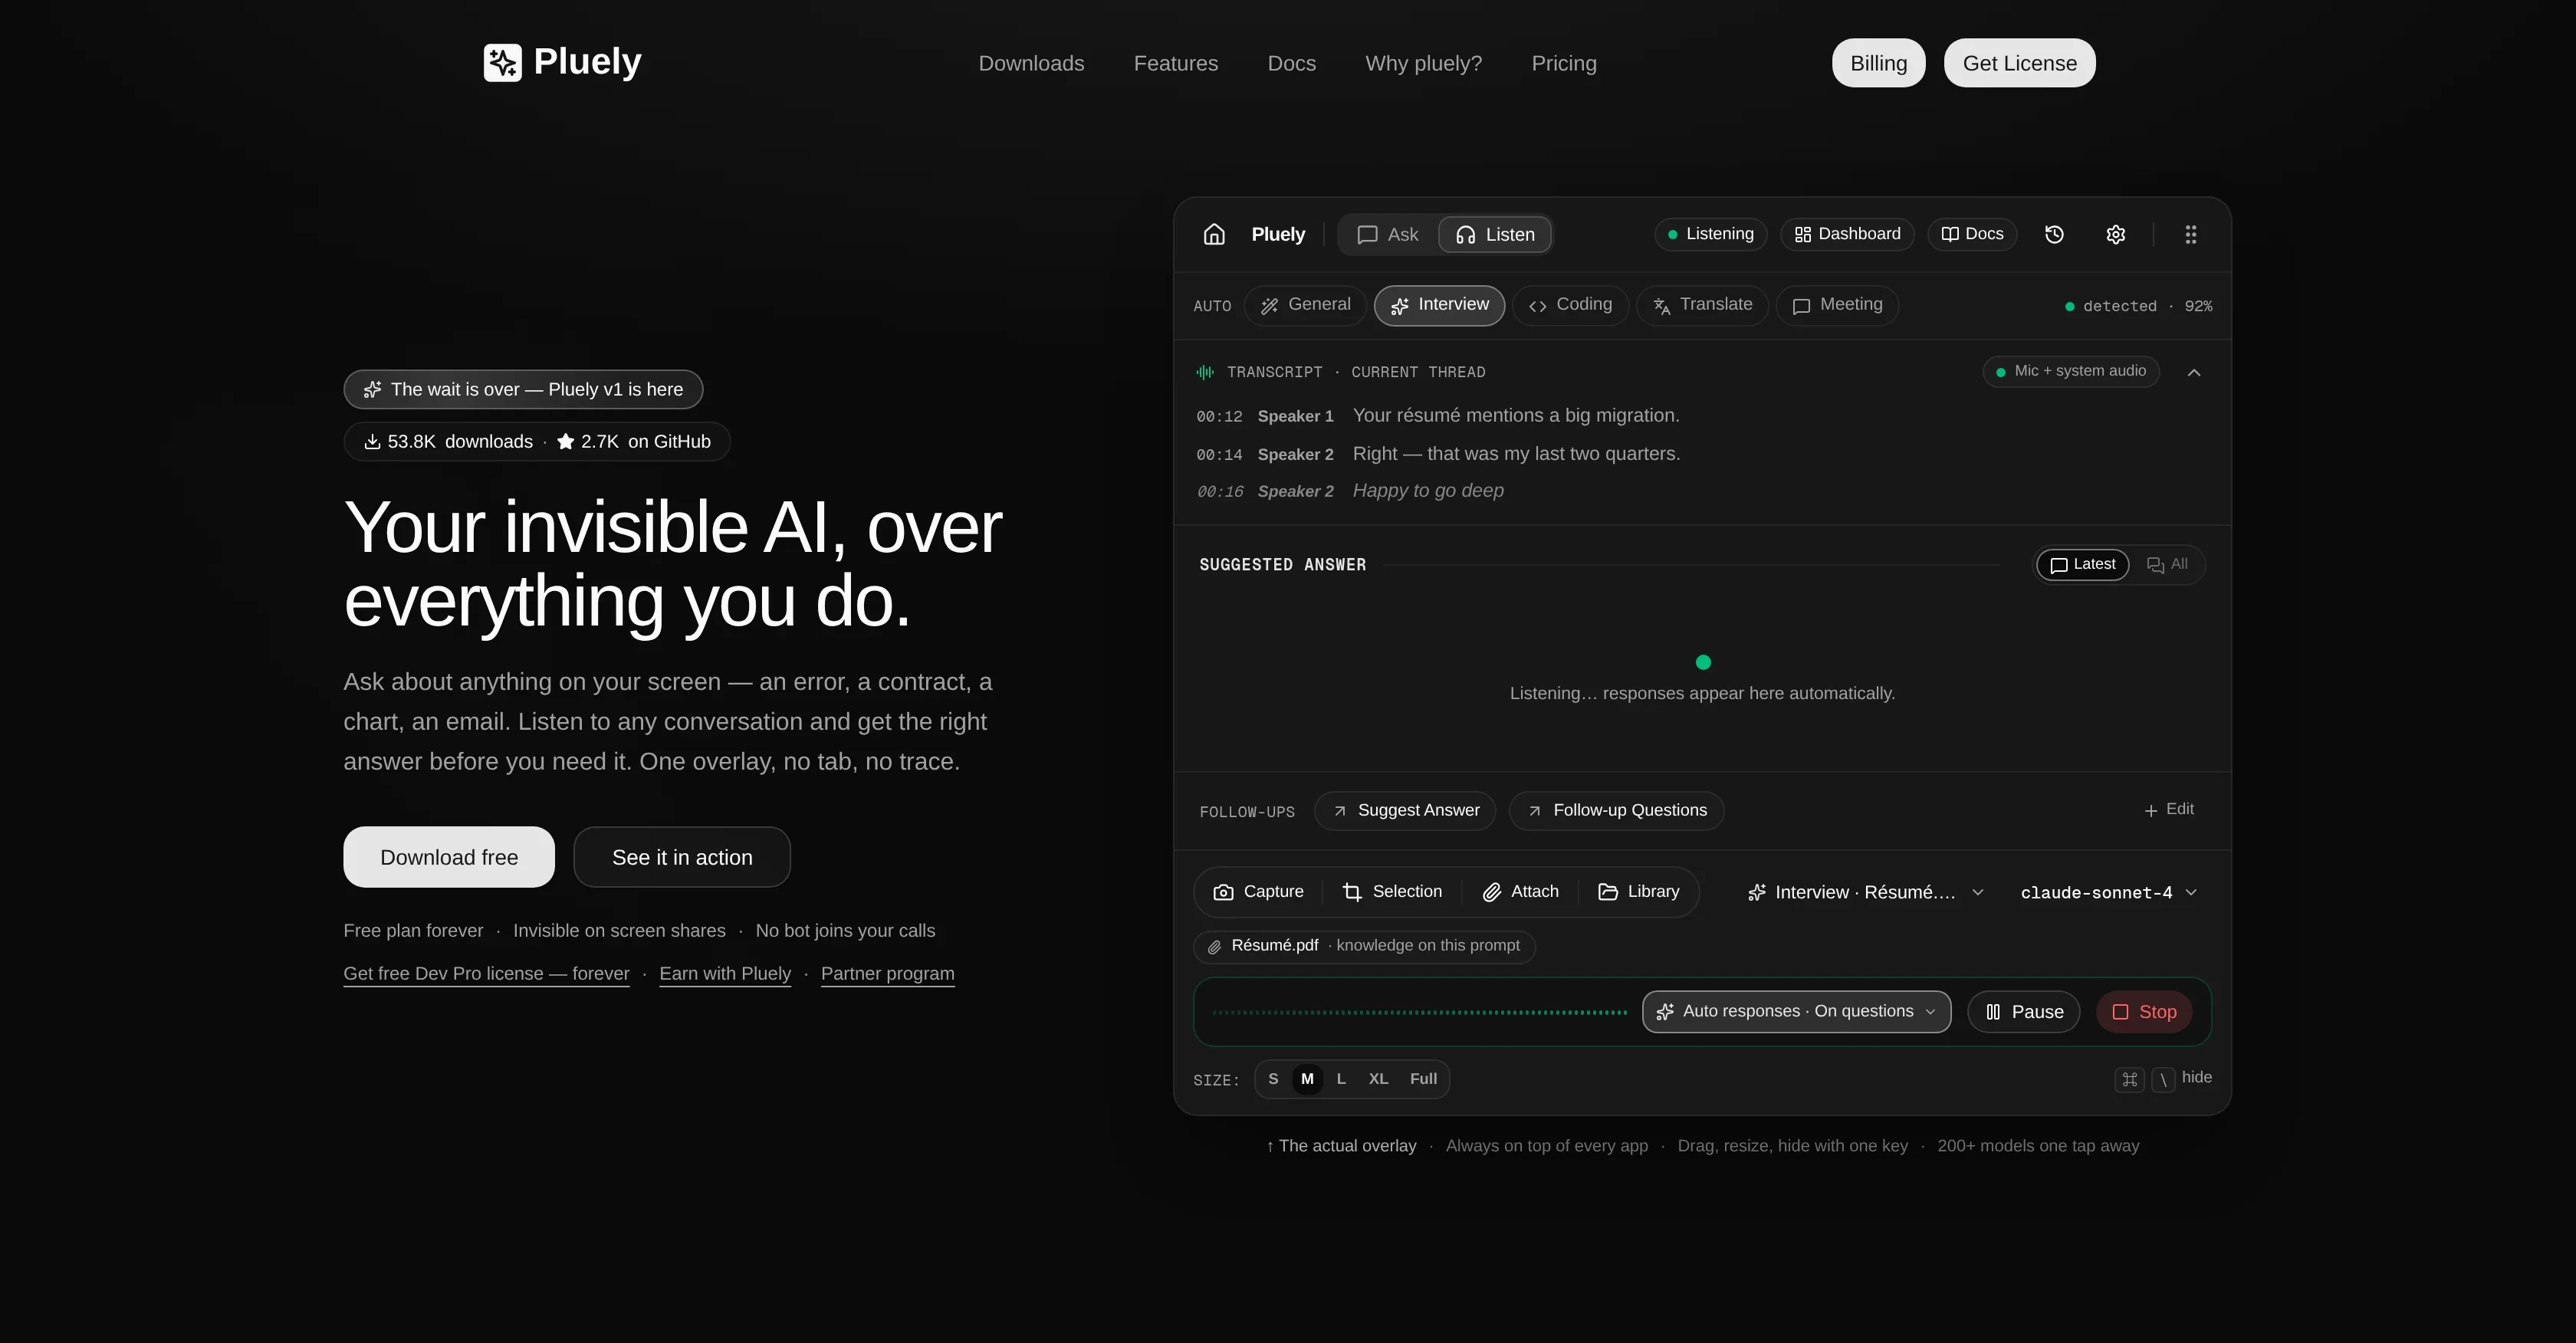Screen dimensions: 2576x1343
Task: Open Auto responses · On questions dropdown
Action: pos(1796,1012)
